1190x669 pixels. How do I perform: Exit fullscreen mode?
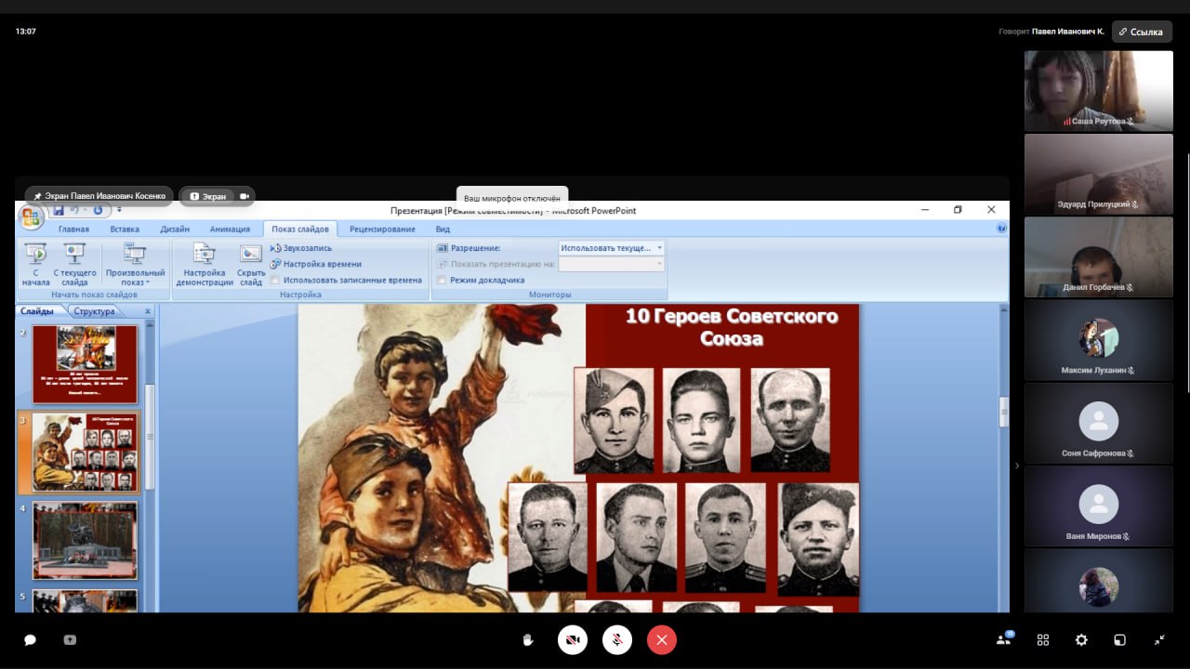[x=1159, y=640]
